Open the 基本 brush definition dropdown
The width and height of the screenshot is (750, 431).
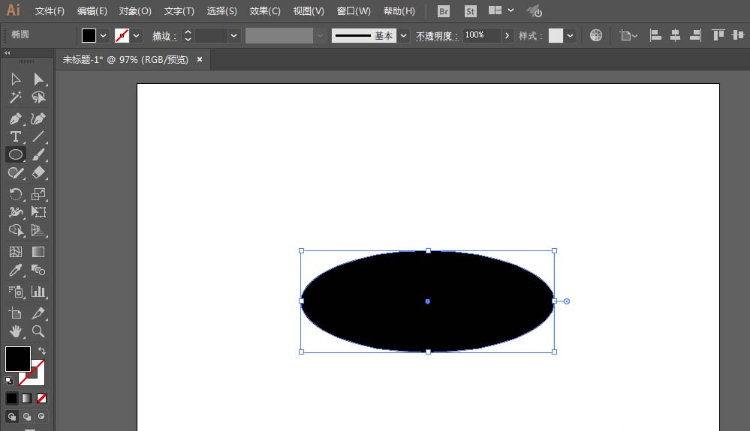(x=404, y=35)
